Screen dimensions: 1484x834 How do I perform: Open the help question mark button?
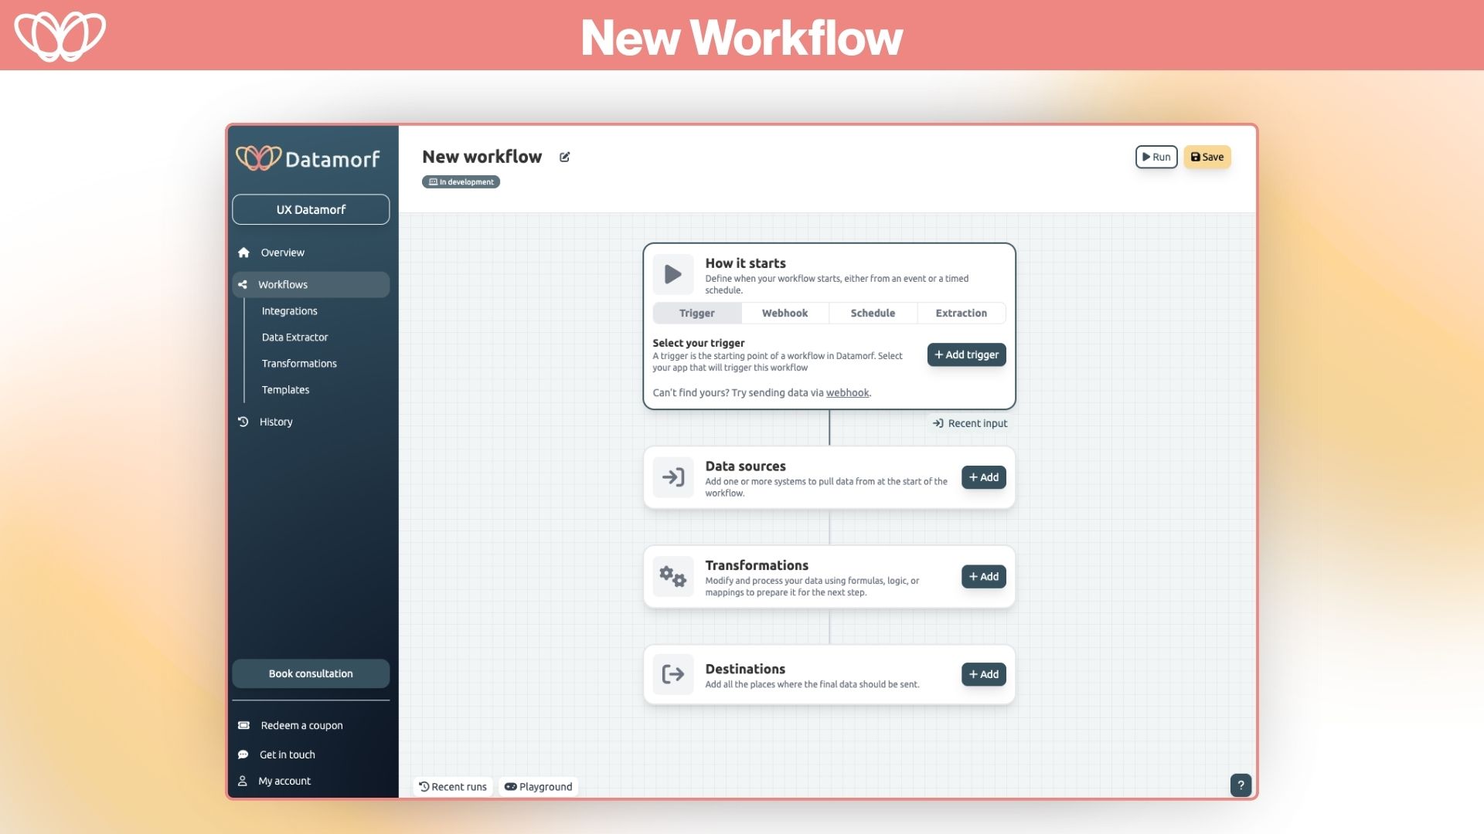coord(1241,785)
